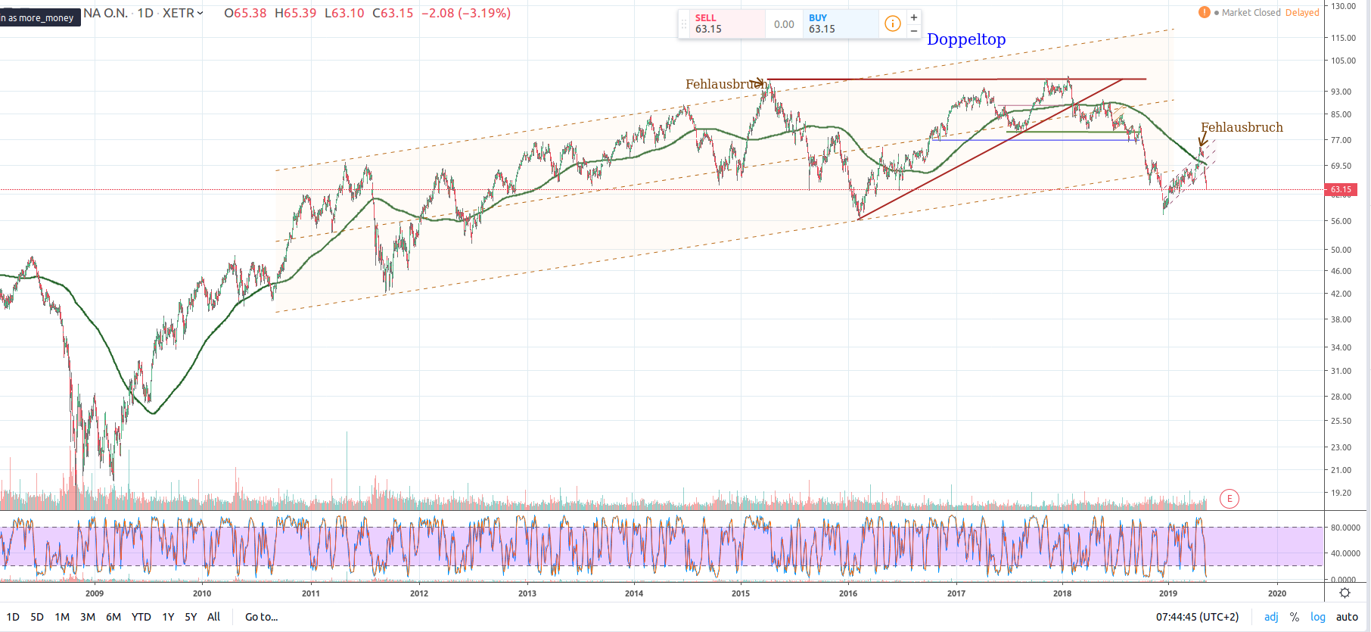Screen dimensions: 1371x632
Task: Click the 19.20 price axis label
Action: 1341,493
